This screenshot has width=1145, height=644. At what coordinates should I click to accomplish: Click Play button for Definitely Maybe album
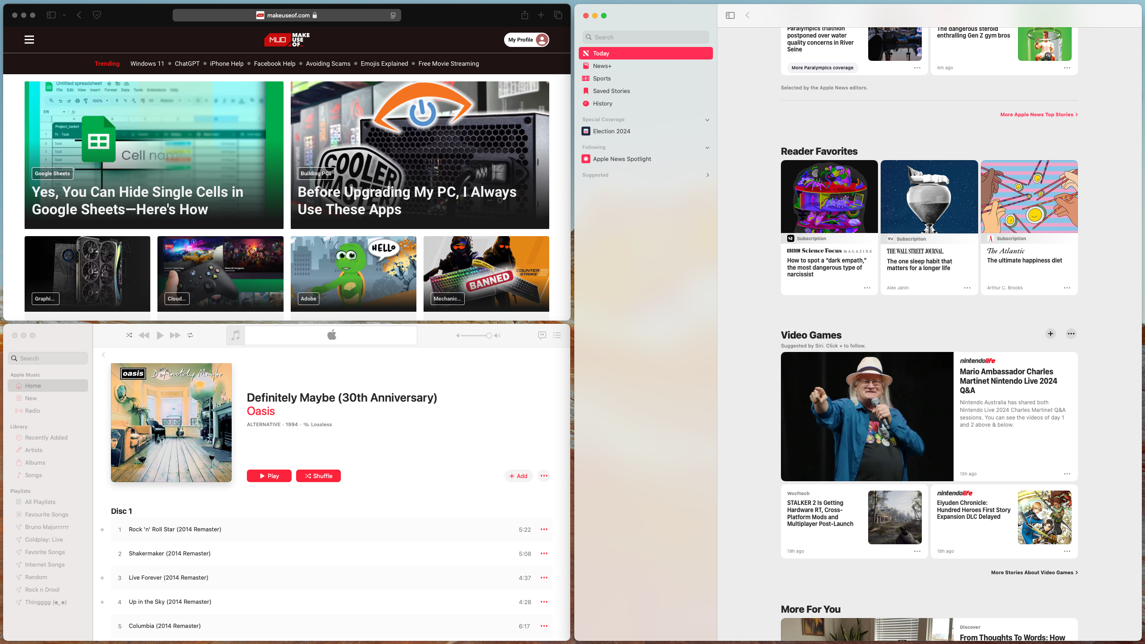tap(269, 476)
